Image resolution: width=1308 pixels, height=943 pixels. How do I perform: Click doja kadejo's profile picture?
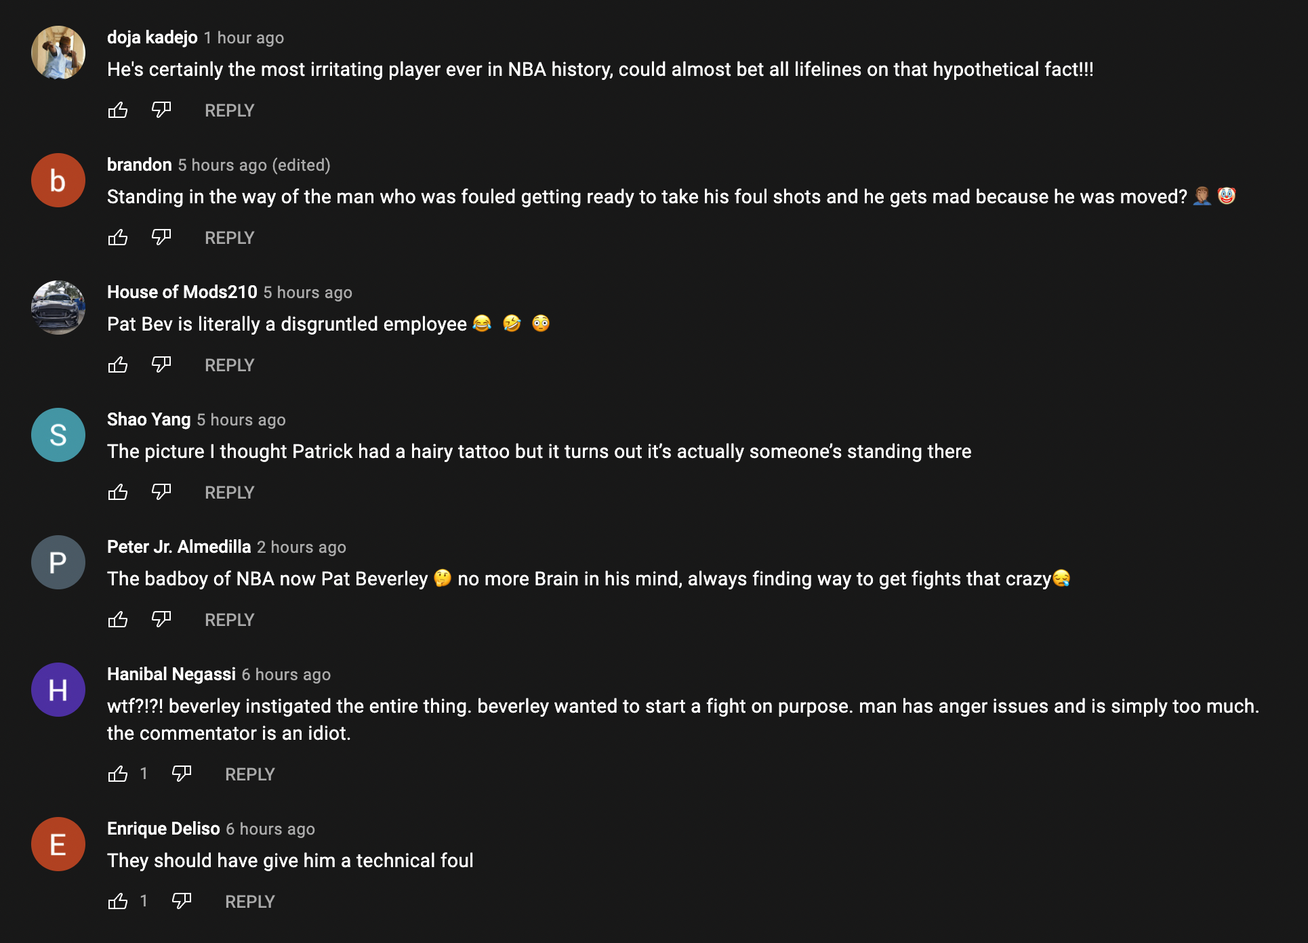(x=58, y=53)
